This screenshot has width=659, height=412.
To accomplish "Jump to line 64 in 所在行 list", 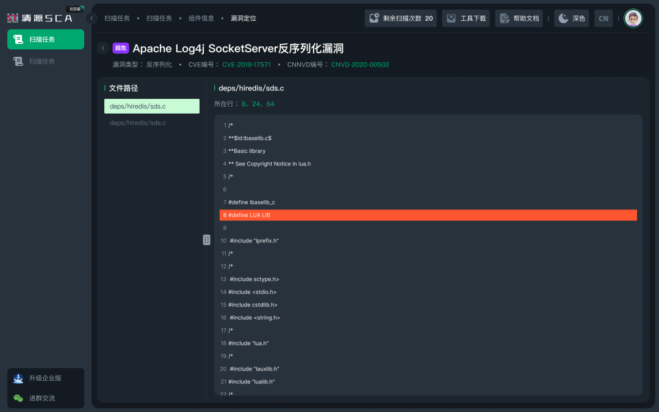I will click(x=270, y=104).
